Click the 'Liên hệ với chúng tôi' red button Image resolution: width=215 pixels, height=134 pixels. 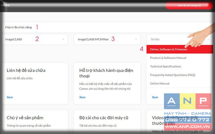(189, 5)
